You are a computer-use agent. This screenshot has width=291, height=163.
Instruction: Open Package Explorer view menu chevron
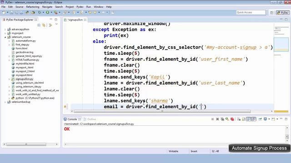click(x=56, y=24)
